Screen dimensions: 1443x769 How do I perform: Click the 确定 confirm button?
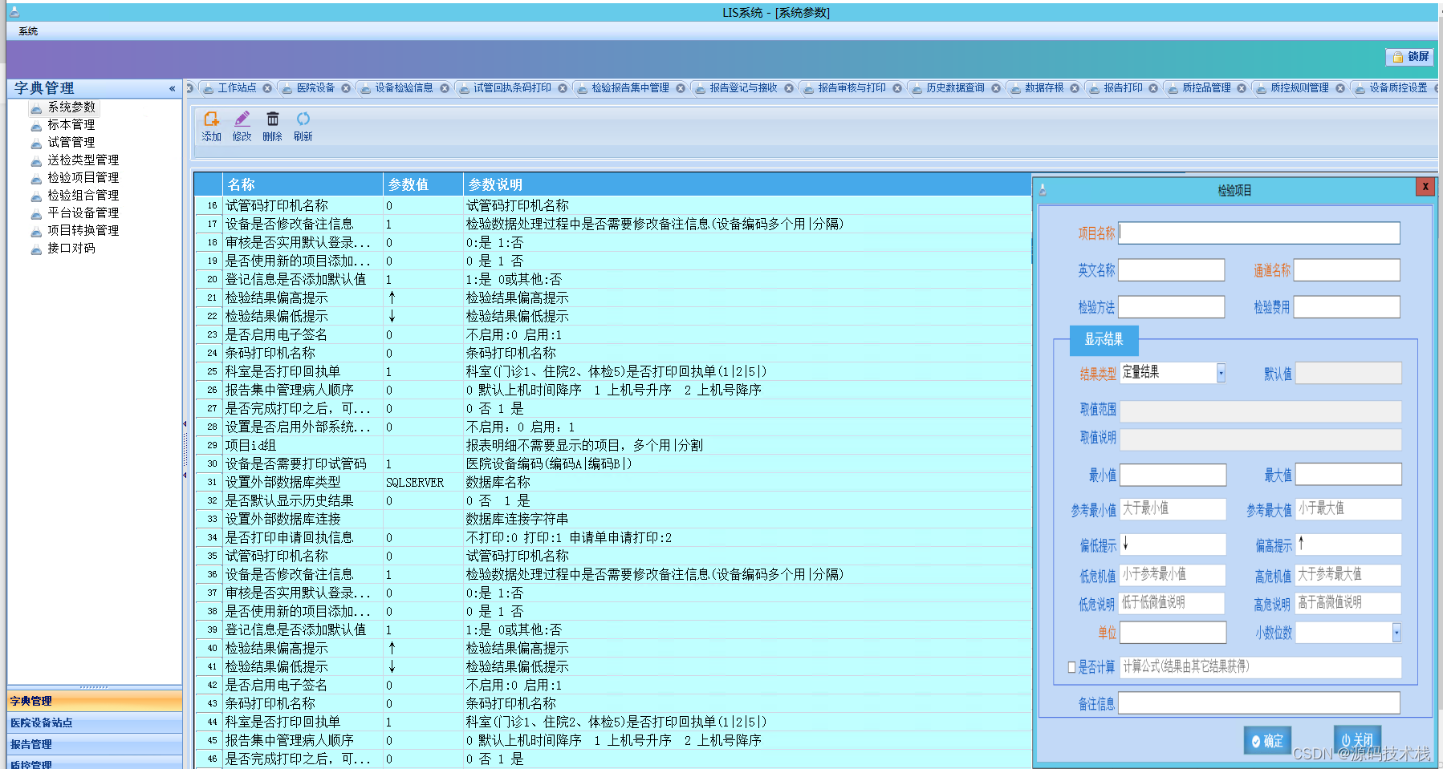(1267, 741)
